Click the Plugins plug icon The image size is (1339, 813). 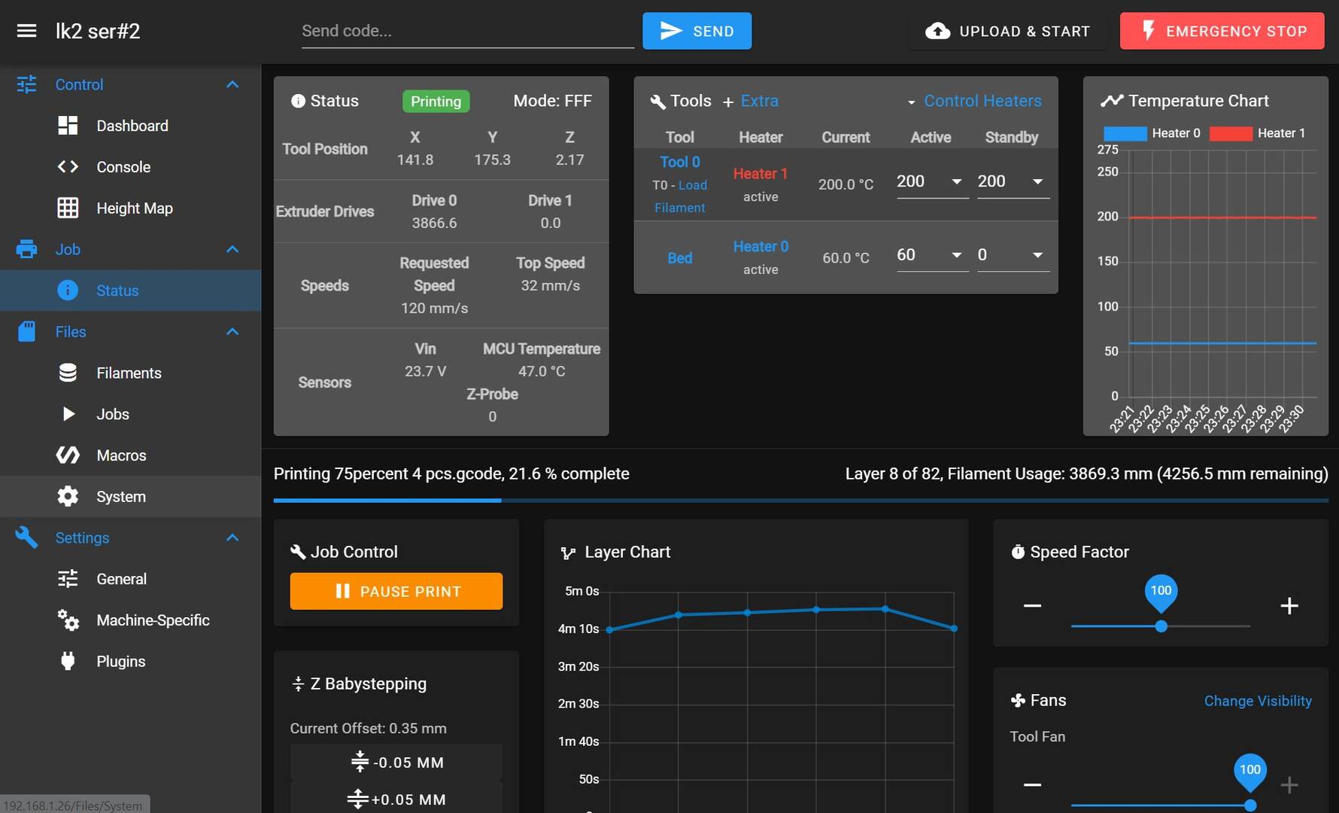point(68,662)
